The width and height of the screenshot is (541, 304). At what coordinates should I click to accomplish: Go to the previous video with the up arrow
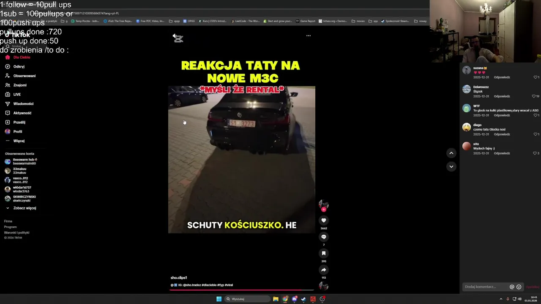[451, 153]
